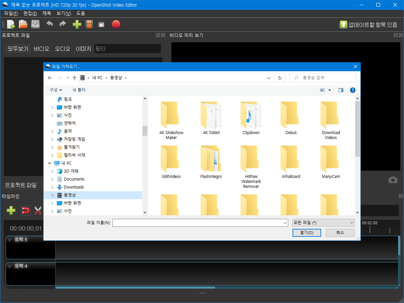Open the address bar history dropdown

tap(269, 78)
